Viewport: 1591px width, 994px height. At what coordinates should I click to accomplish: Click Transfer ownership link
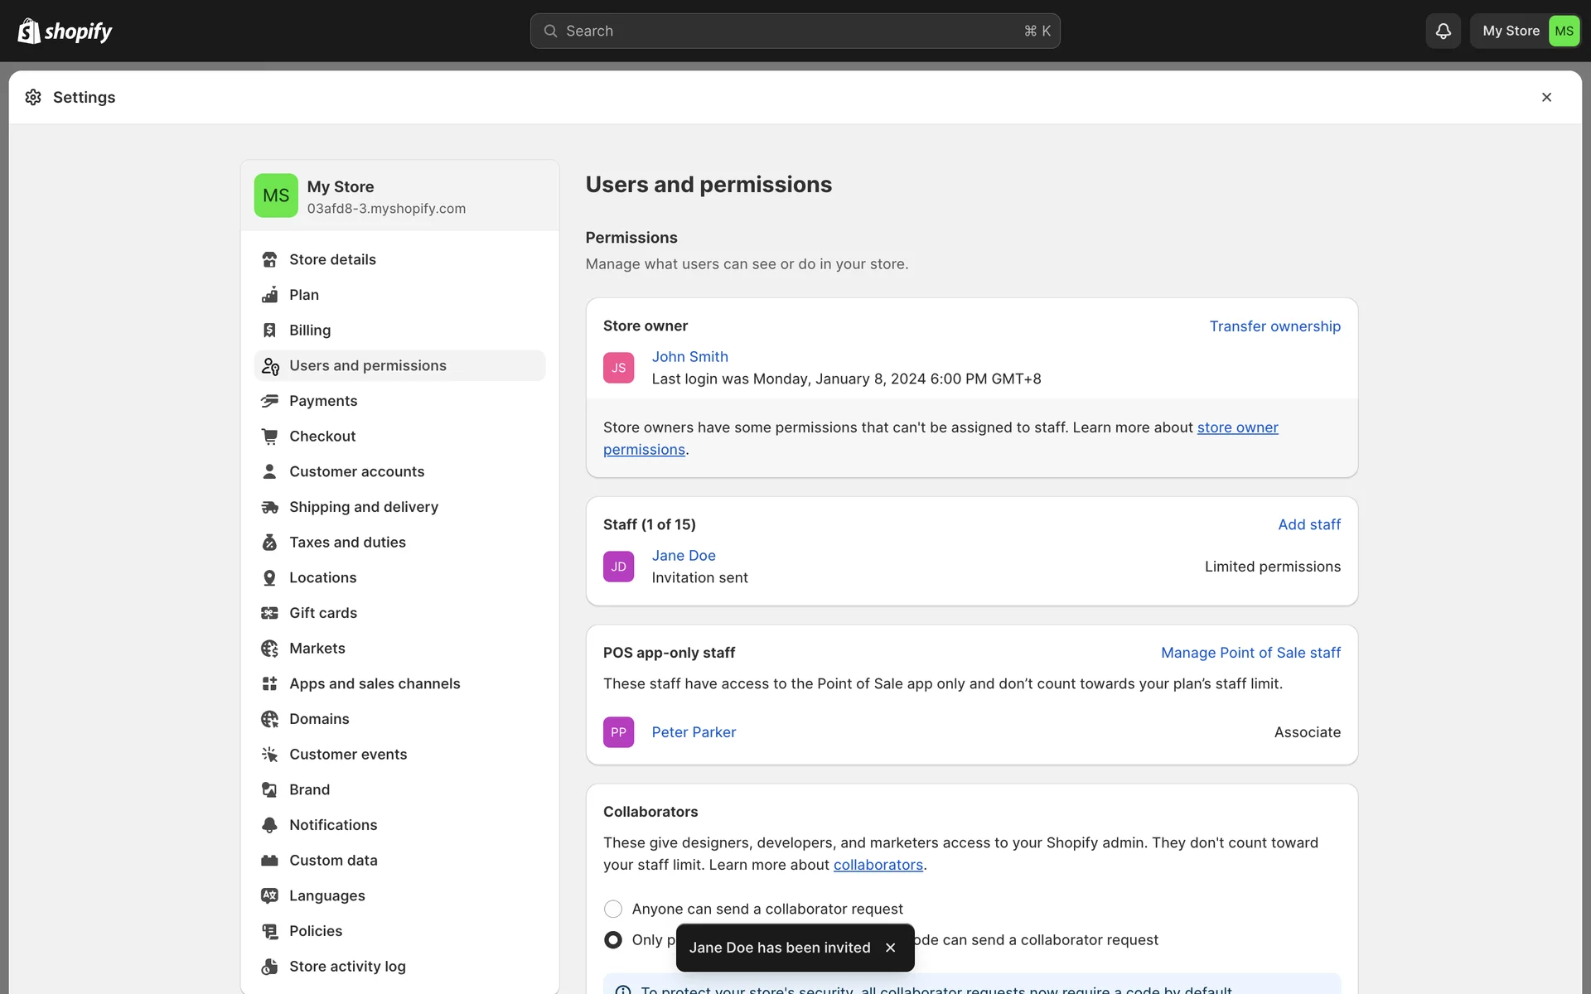pyautogui.click(x=1274, y=326)
